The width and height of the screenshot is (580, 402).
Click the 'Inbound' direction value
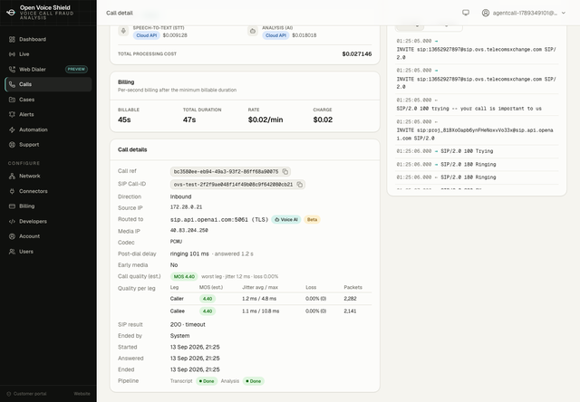click(x=180, y=196)
